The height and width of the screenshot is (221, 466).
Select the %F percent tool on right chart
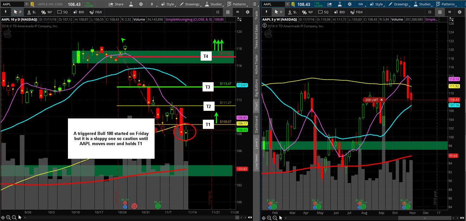pyautogui.click(x=307, y=12)
